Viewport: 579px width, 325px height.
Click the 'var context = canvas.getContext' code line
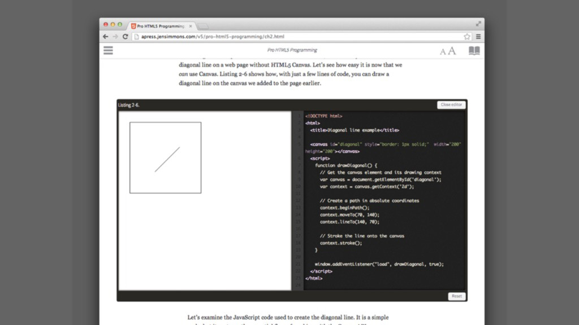[366, 187]
